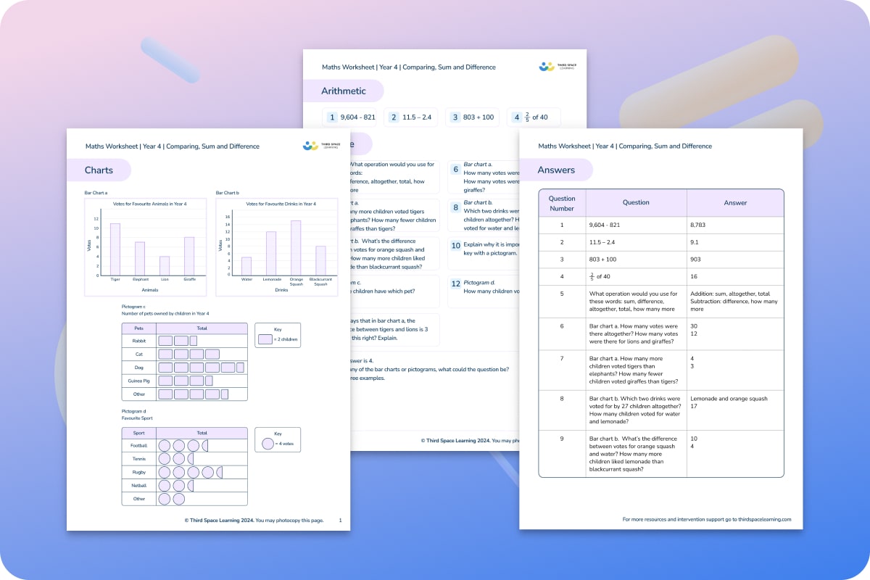Select the Arithmetic section heading
Viewport: 870px width, 580px height.
(344, 91)
